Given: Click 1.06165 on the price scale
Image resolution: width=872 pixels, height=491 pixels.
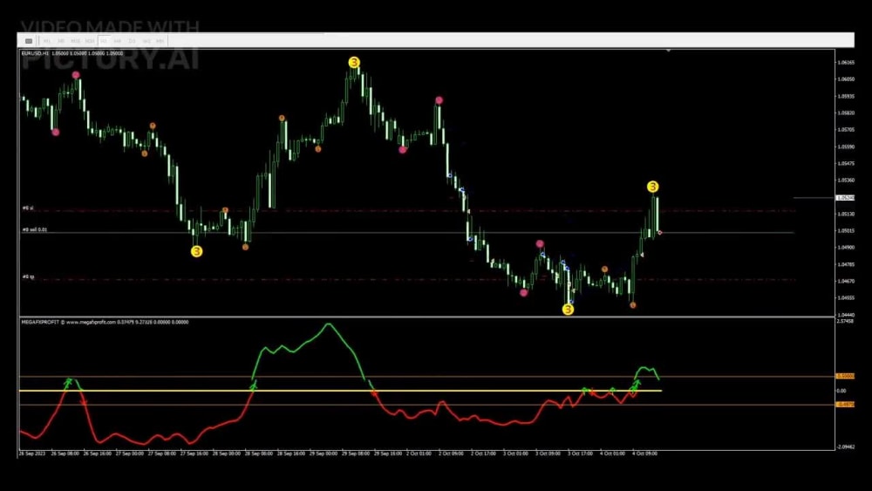Looking at the screenshot, I should pyautogui.click(x=846, y=62).
